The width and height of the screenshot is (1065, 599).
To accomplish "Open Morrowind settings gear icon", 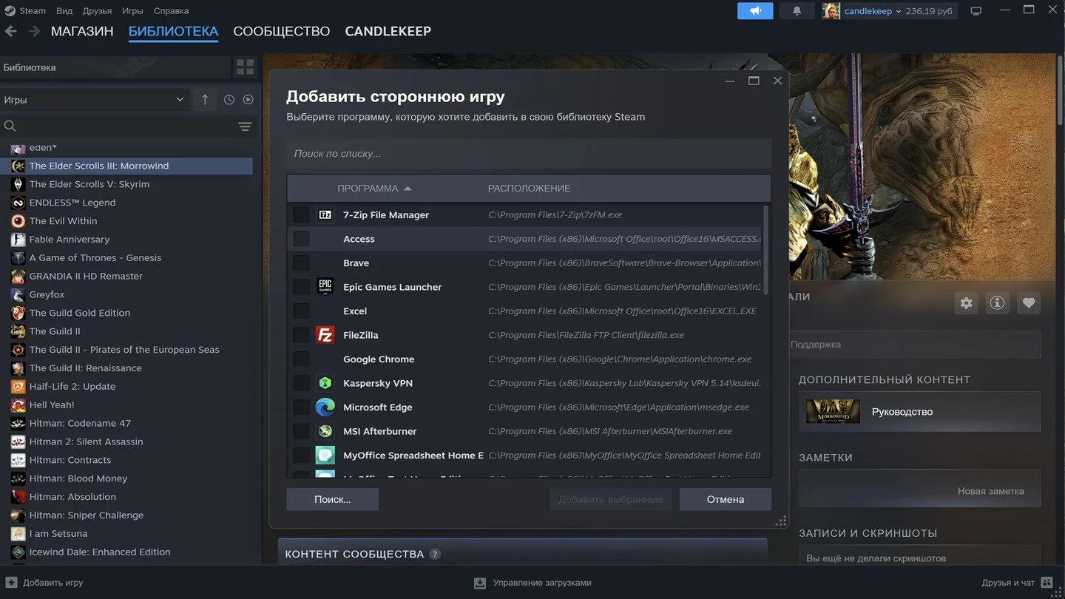I will click(966, 302).
